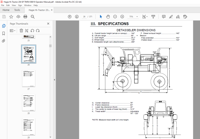The height and width of the screenshot is (139, 200).
Task: Zoom out with the minus button
Action: 115,17
